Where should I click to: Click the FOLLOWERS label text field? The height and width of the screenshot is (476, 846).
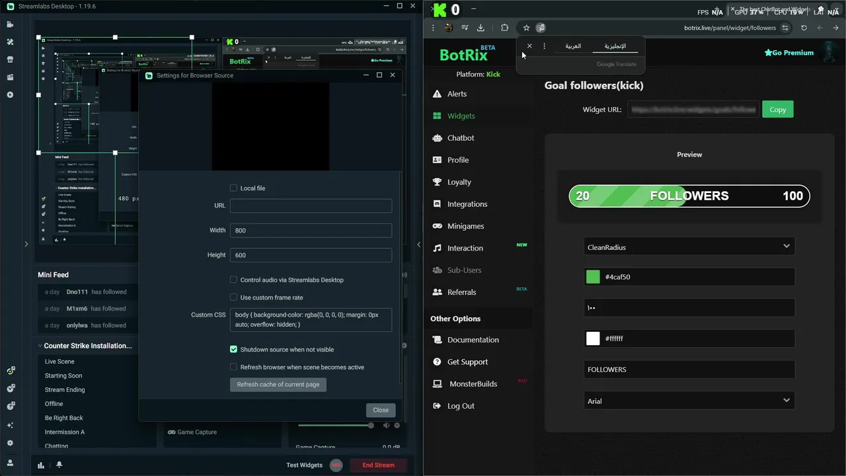click(689, 370)
